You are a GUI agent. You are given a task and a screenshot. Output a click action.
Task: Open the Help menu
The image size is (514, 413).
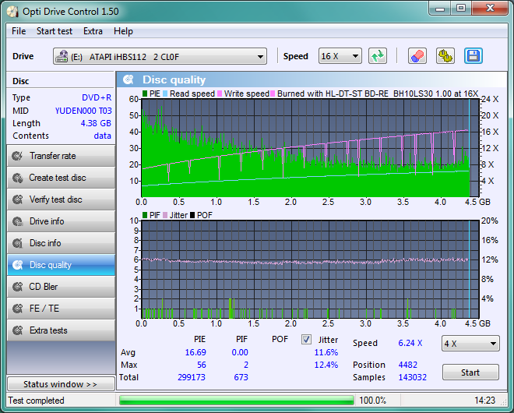click(x=123, y=31)
